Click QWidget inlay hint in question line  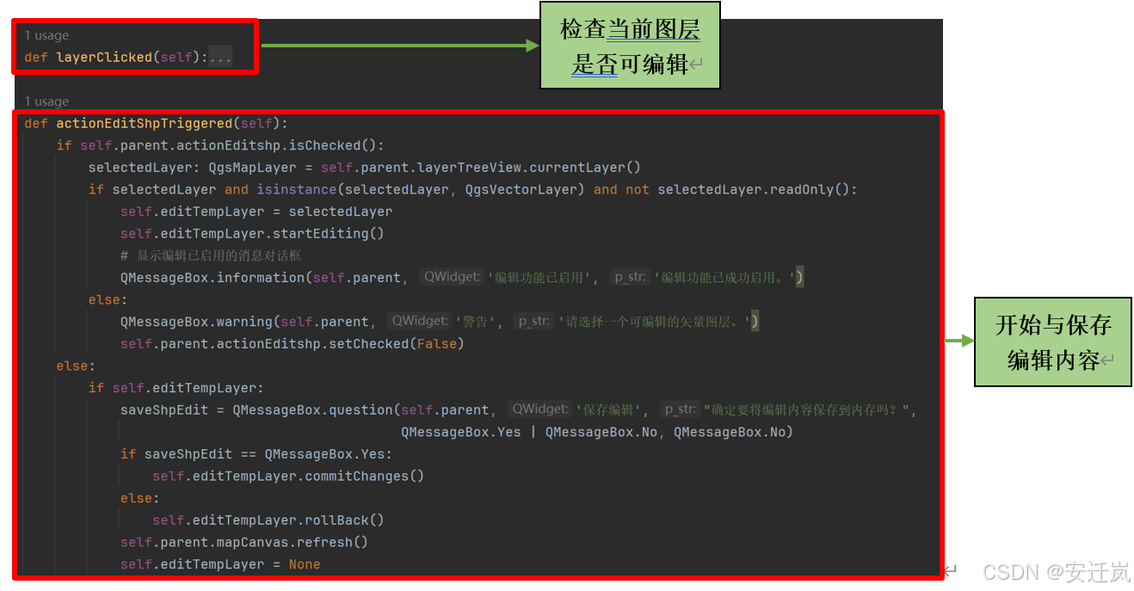[x=539, y=409]
